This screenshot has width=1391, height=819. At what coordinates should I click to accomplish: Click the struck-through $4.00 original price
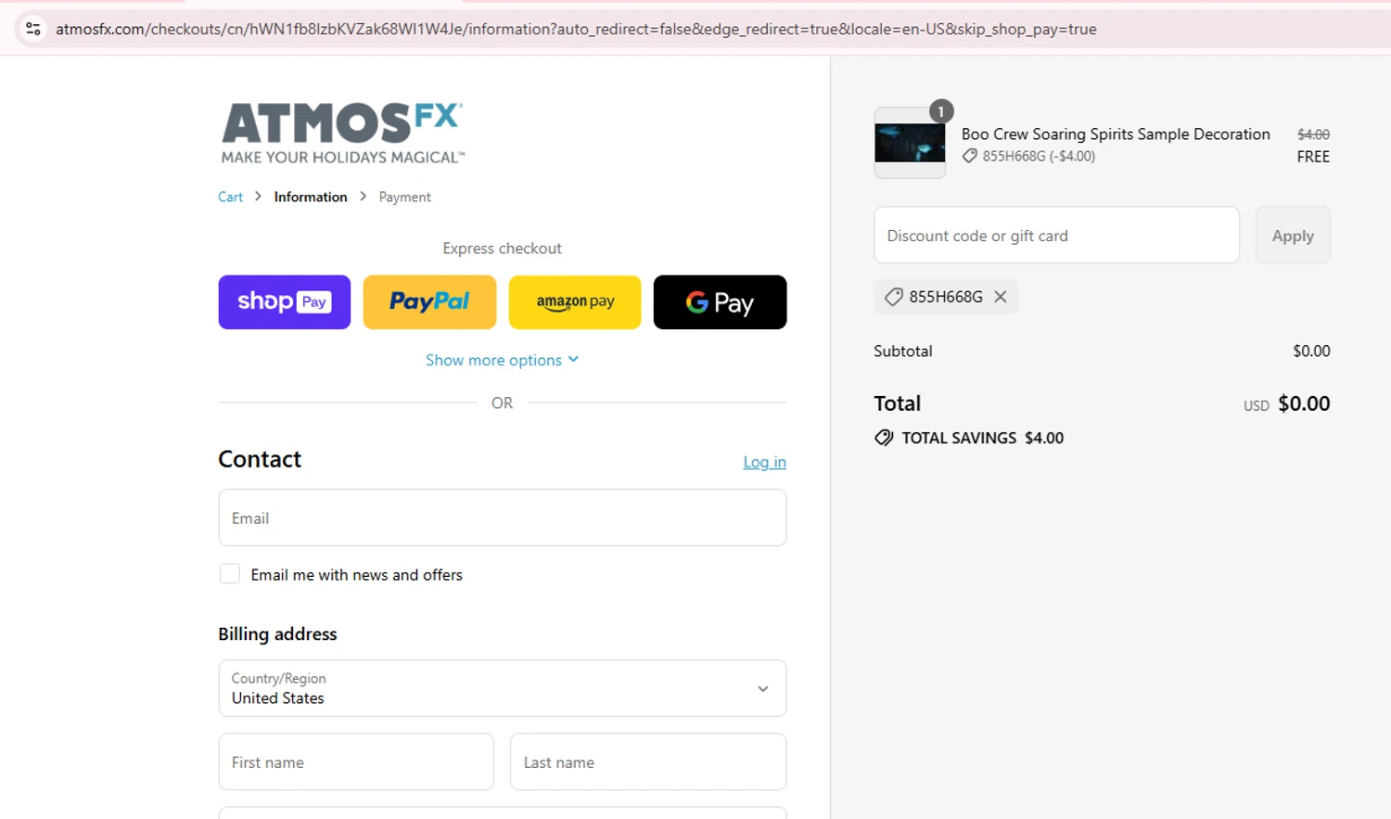[1313, 134]
